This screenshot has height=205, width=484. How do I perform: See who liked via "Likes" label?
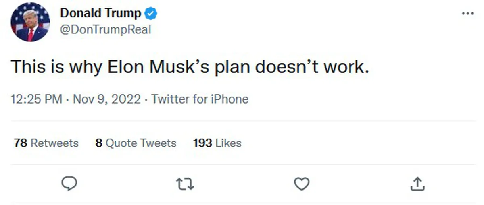coord(228,143)
